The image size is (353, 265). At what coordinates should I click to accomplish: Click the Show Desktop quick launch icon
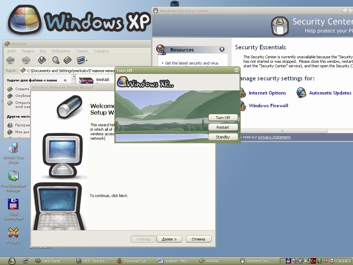click(26, 261)
